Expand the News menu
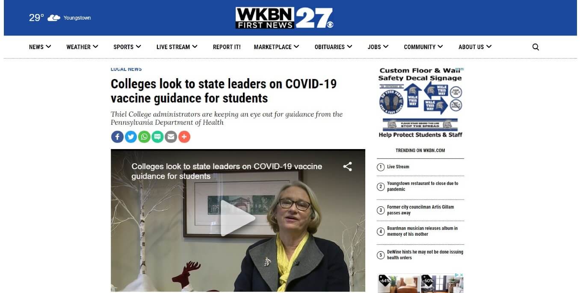 coord(40,47)
